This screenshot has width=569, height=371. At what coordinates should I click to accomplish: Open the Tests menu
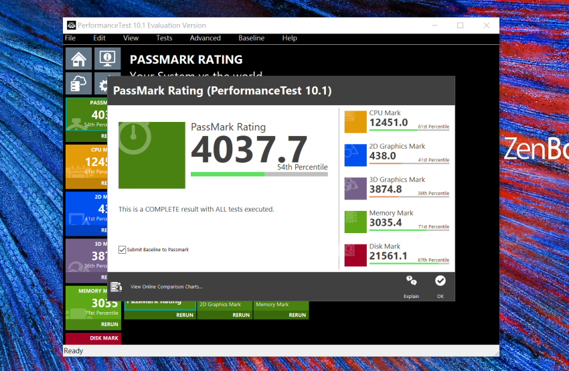click(164, 38)
